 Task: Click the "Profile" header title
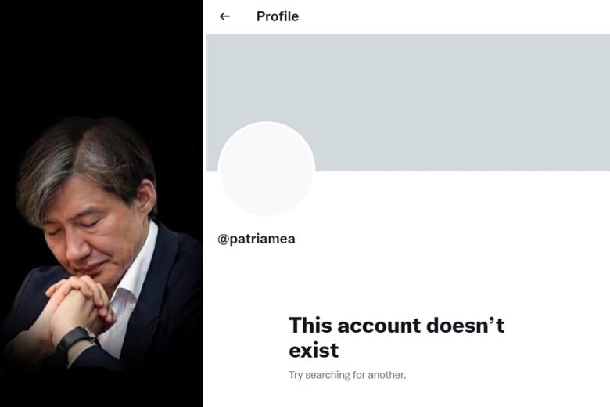click(x=277, y=16)
